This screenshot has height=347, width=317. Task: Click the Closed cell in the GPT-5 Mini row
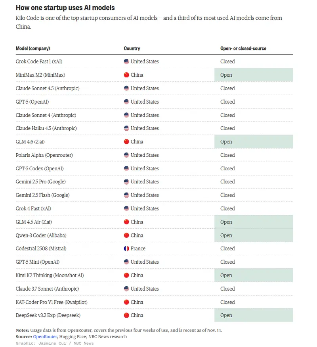(x=227, y=262)
